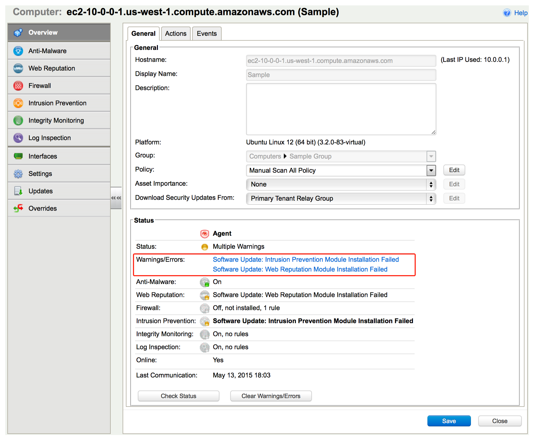This screenshot has height=440, width=534.
Task: Click the green Integrity Monitoring fingerprint icon
Action: pos(18,120)
